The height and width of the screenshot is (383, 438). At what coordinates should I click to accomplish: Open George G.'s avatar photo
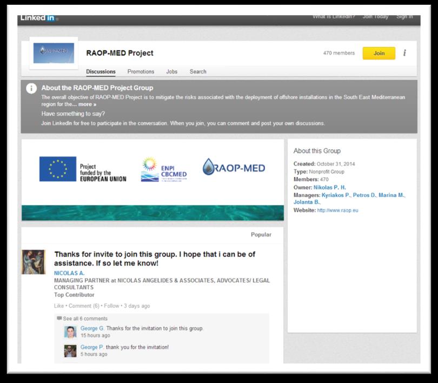70,332
